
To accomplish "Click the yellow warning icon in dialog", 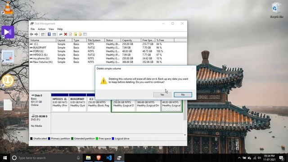I will click(103, 81).
